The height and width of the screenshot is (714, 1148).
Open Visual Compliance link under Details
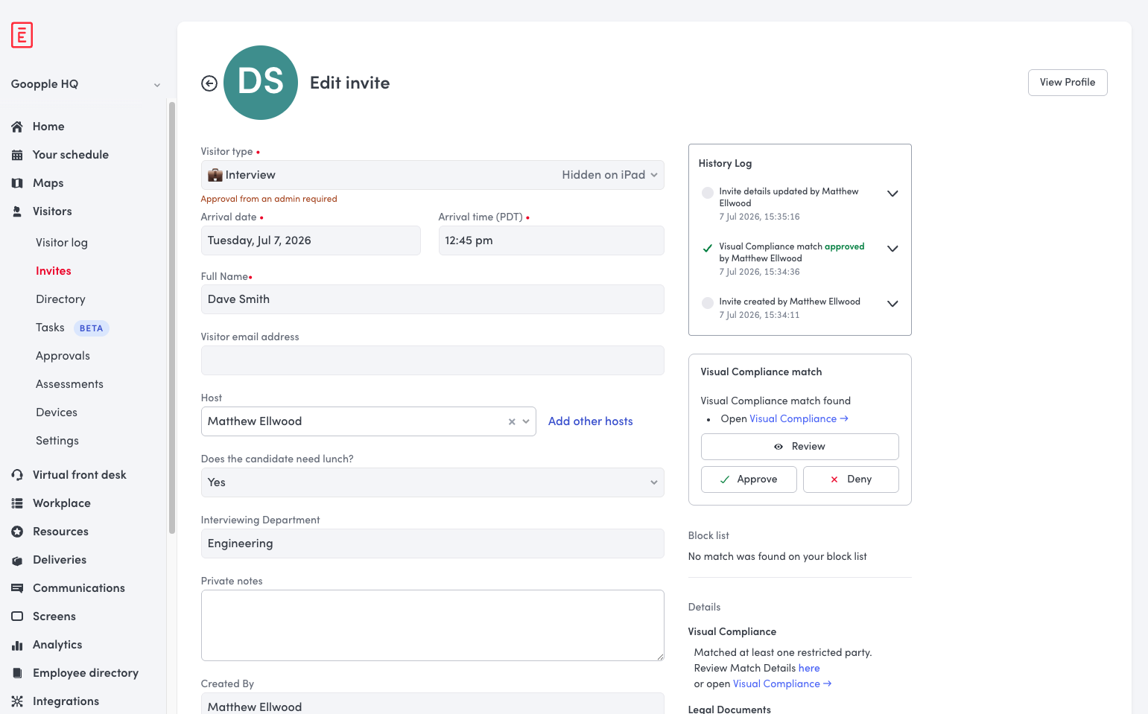(782, 684)
